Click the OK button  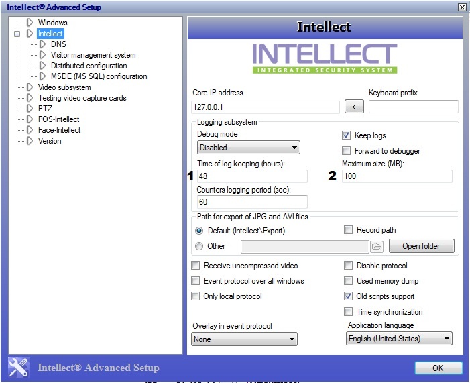coord(438,368)
